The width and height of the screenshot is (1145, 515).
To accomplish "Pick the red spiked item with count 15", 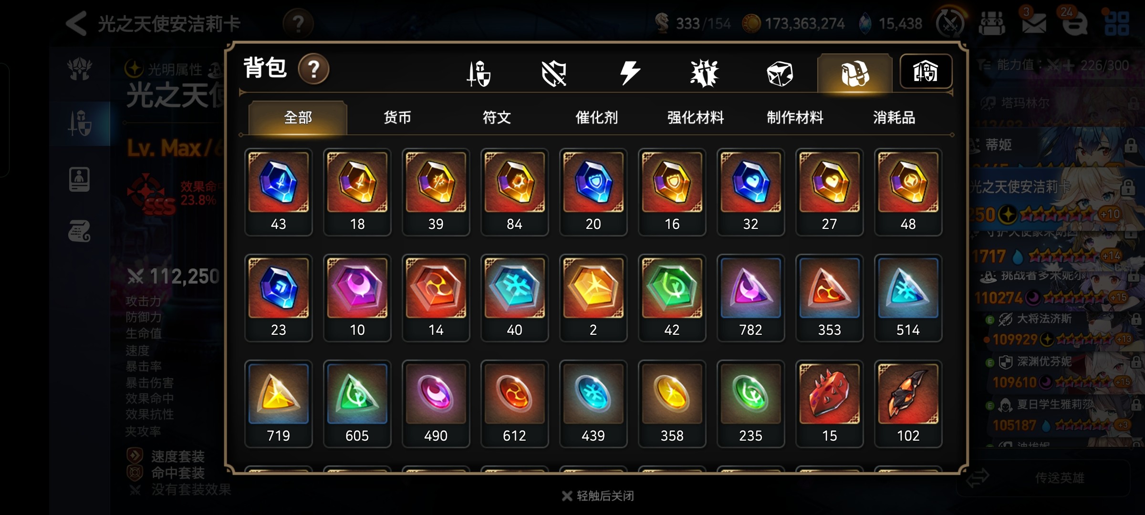I will [x=829, y=403].
